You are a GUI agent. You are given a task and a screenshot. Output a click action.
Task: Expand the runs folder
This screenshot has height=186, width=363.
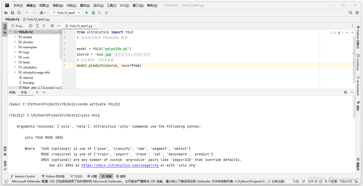15,57
